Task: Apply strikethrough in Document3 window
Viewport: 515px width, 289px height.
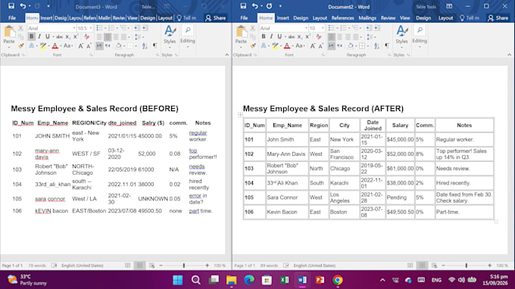Action: (x=59, y=37)
